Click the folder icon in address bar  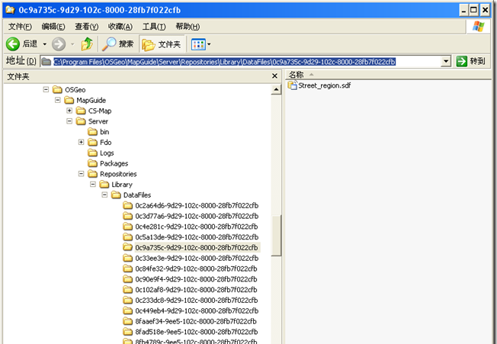46,62
